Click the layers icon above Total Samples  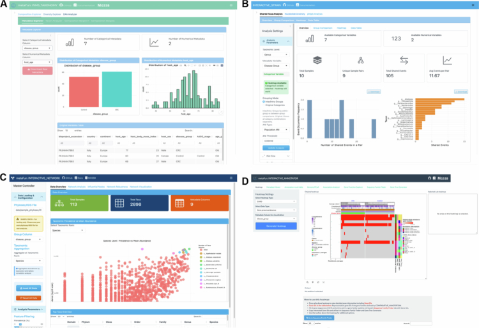click(x=317, y=60)
